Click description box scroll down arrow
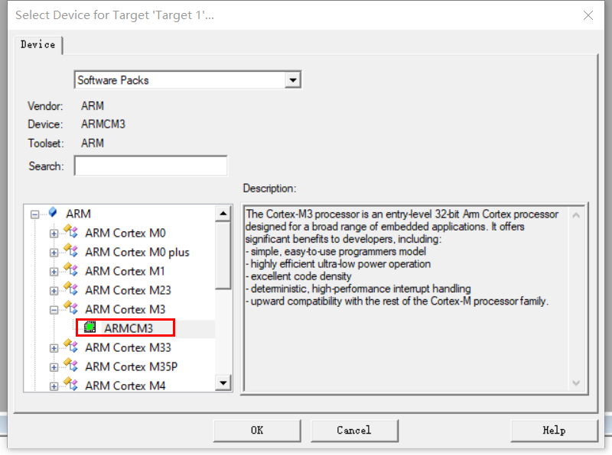612x455 pixels. point(576,382)
